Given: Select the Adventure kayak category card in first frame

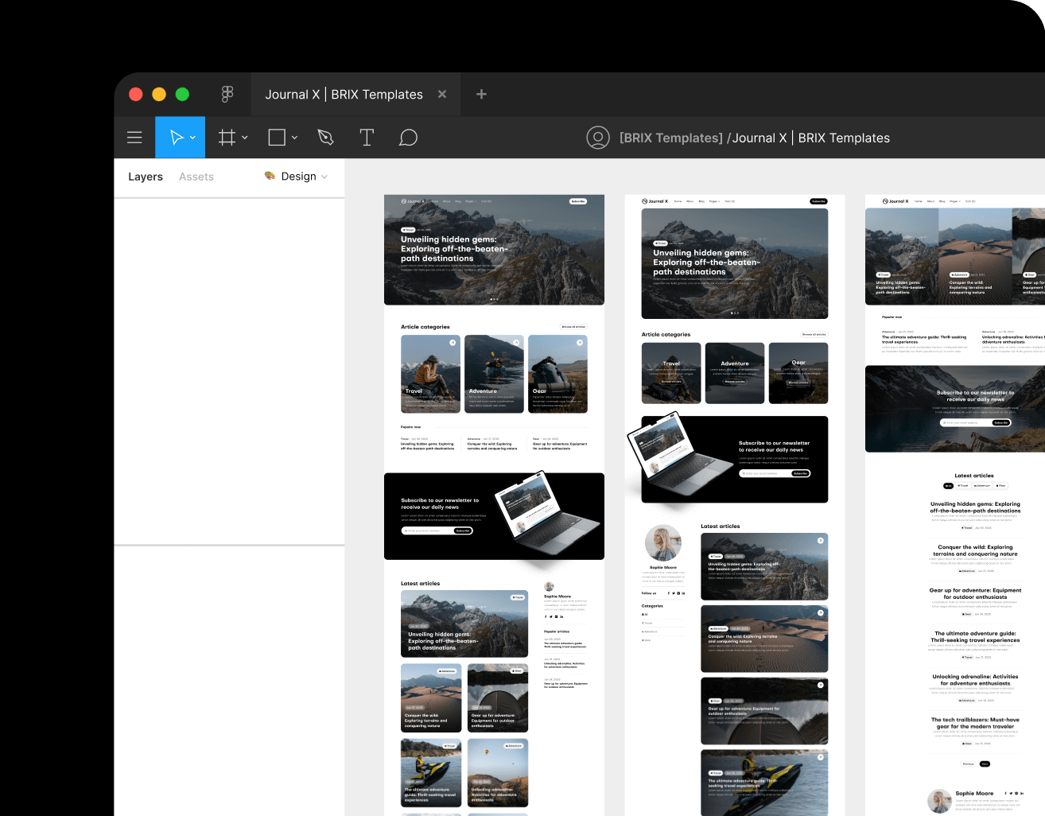Looking at the screenshot, I should point(494,374).
